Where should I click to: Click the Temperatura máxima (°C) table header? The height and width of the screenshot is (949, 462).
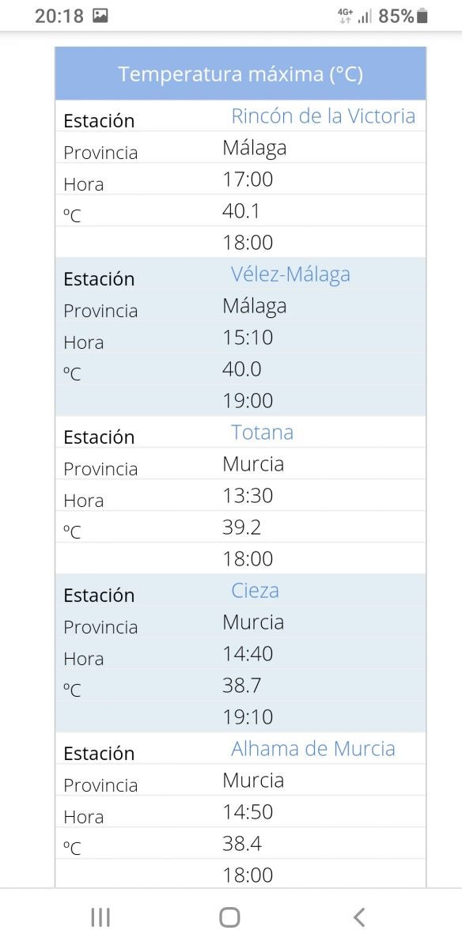tap(240, 74)
